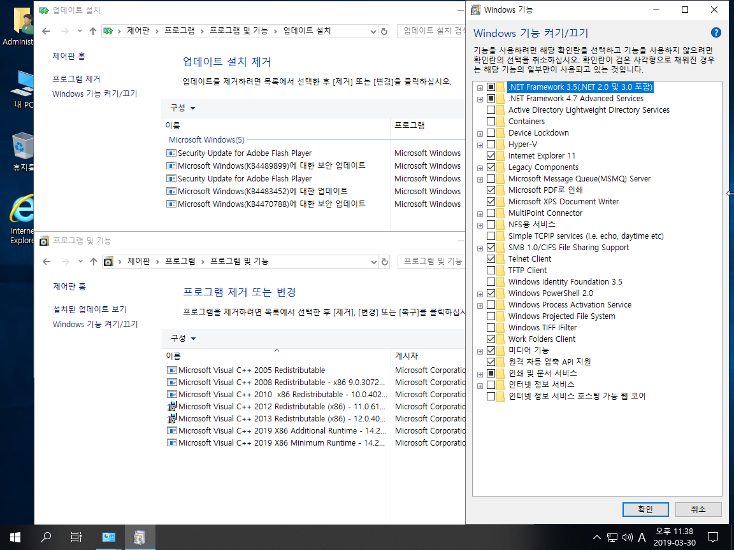This screenshot has height=550, width=734.
Task: Open taskbar search magnifier
Action: 46,537
